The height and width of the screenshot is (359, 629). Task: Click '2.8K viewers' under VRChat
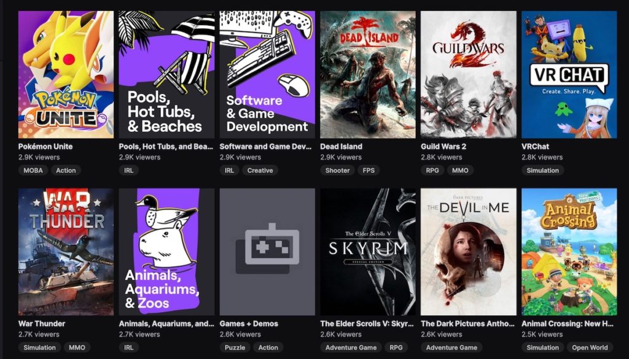tap(542, 157)
